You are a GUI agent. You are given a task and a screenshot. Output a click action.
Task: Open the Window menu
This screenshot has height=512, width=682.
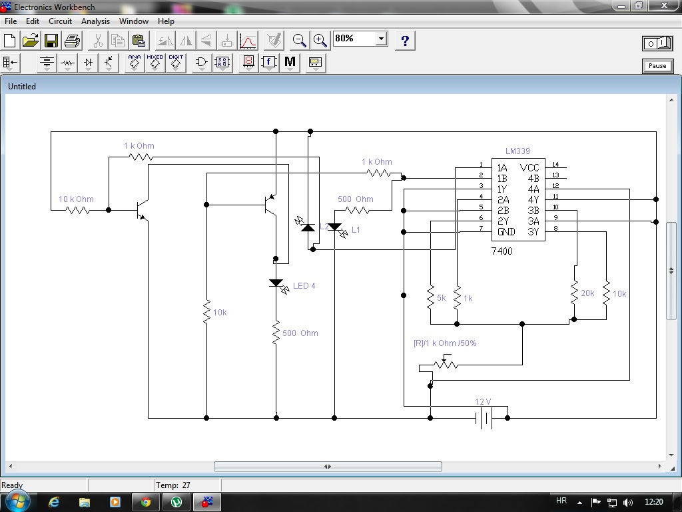(133, 21)
